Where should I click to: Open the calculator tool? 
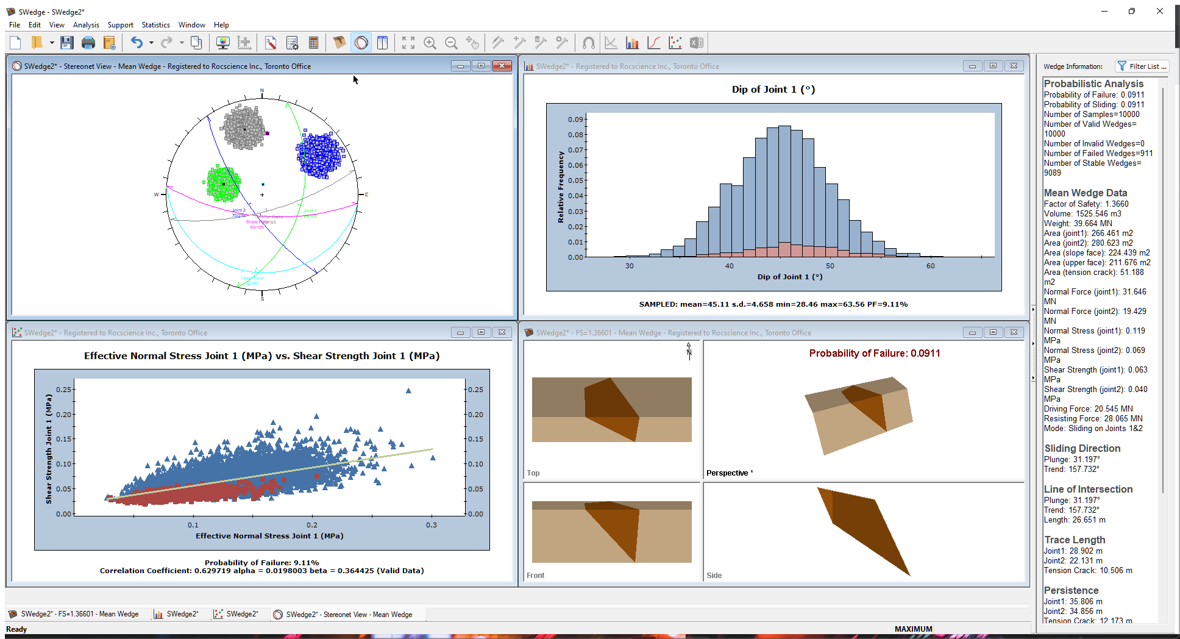(x=313, y=42)
